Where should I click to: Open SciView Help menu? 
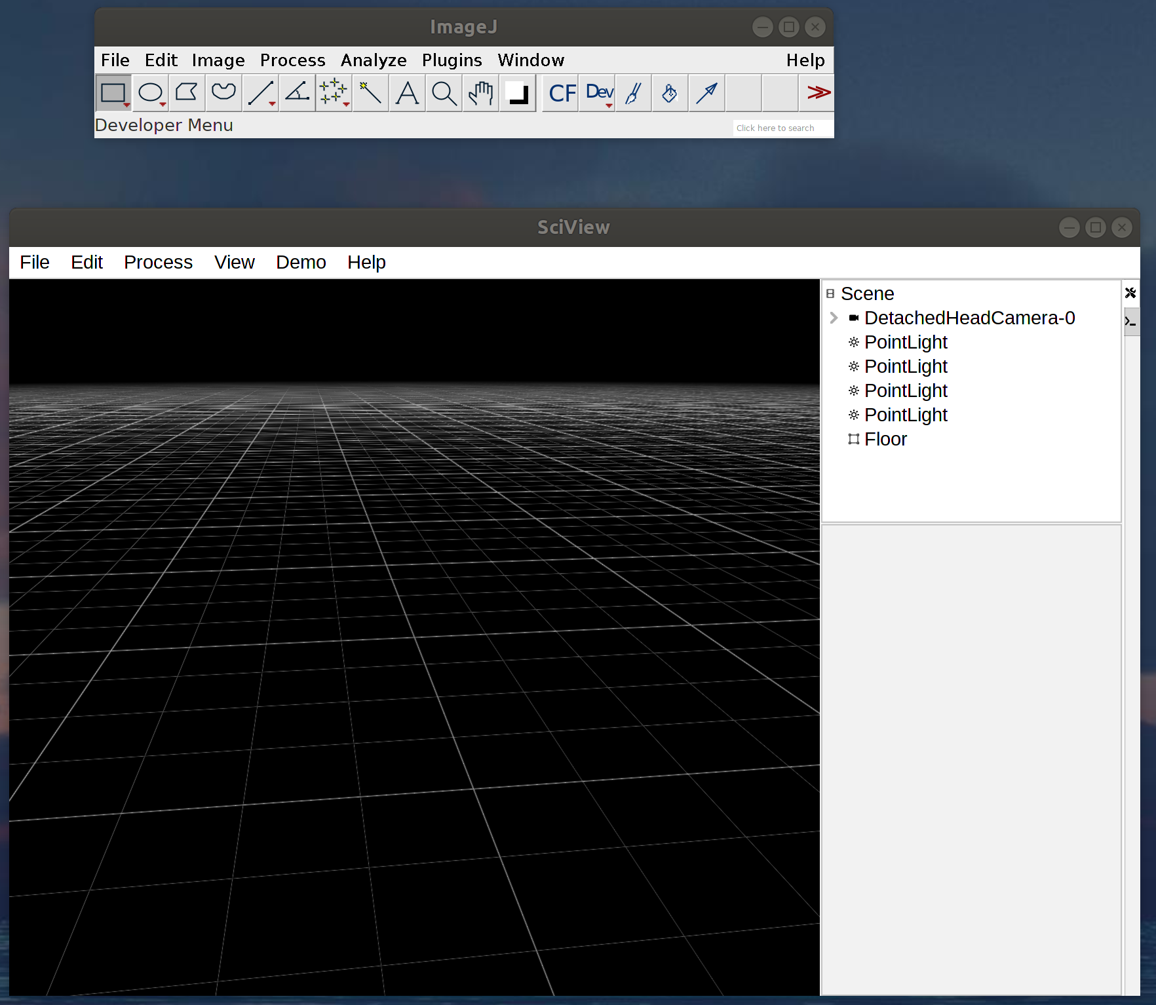coord(366,262)
